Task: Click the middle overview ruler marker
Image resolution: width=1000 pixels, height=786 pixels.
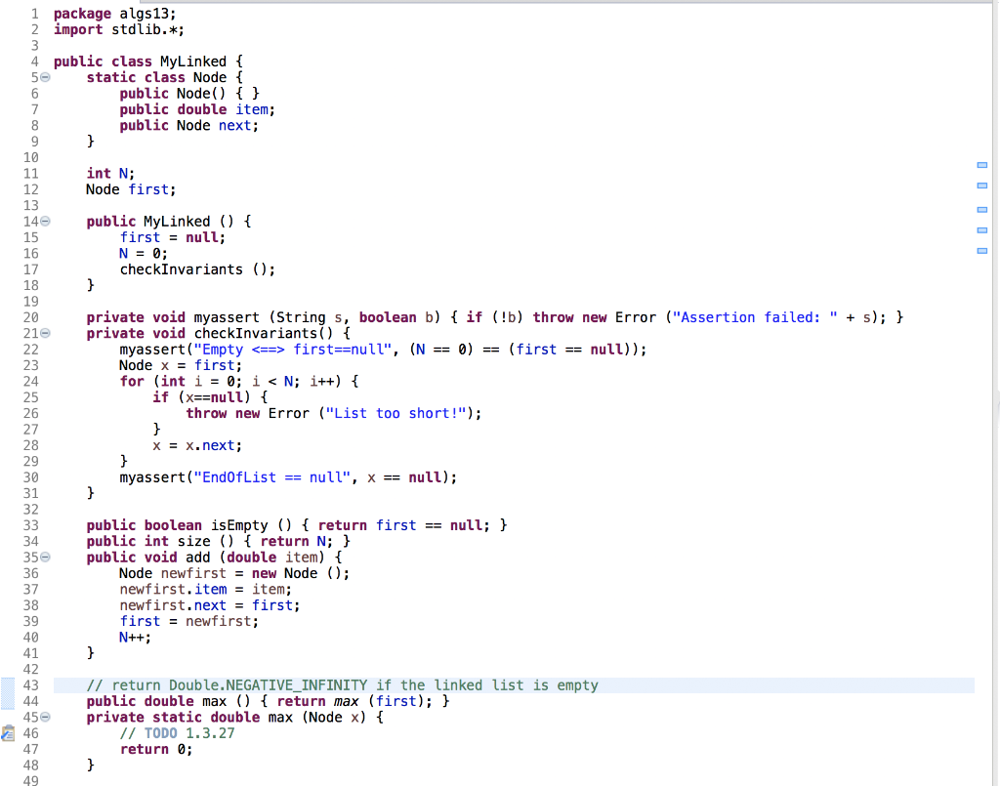Action: tap(982, 208)
